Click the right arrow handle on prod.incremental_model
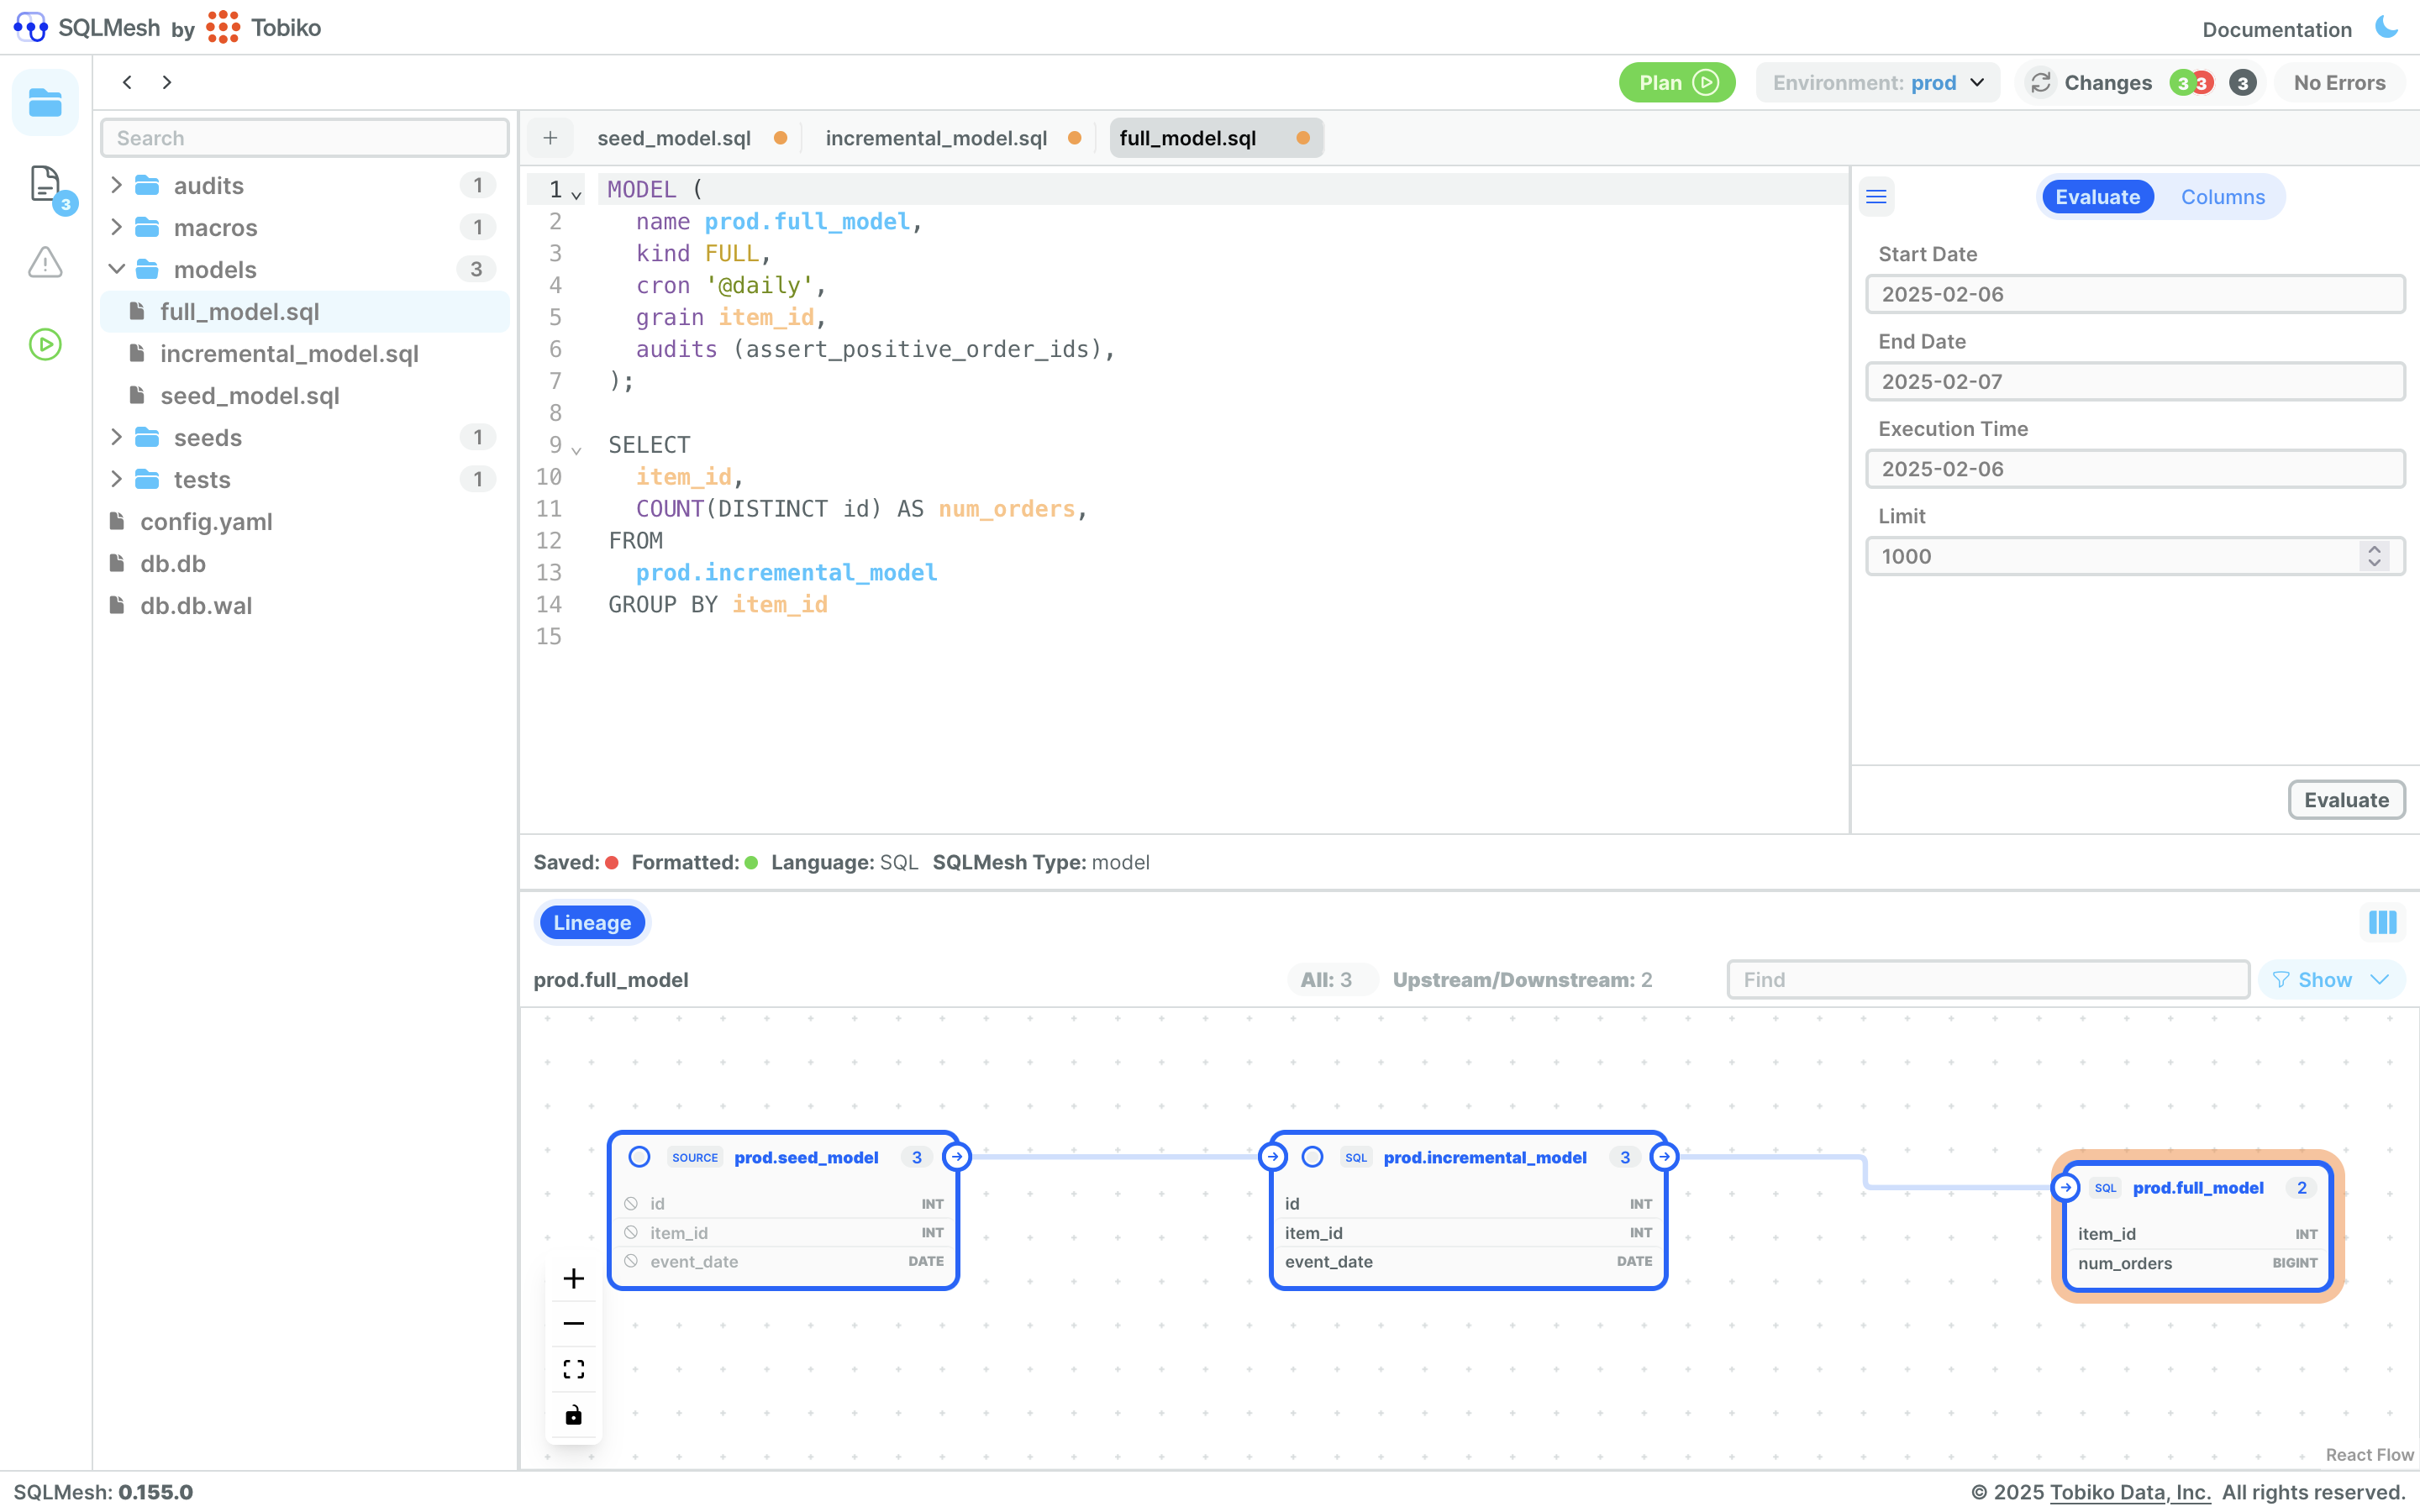2420x1512 pixels. pyautogui.click(x=1664, y=1157)
